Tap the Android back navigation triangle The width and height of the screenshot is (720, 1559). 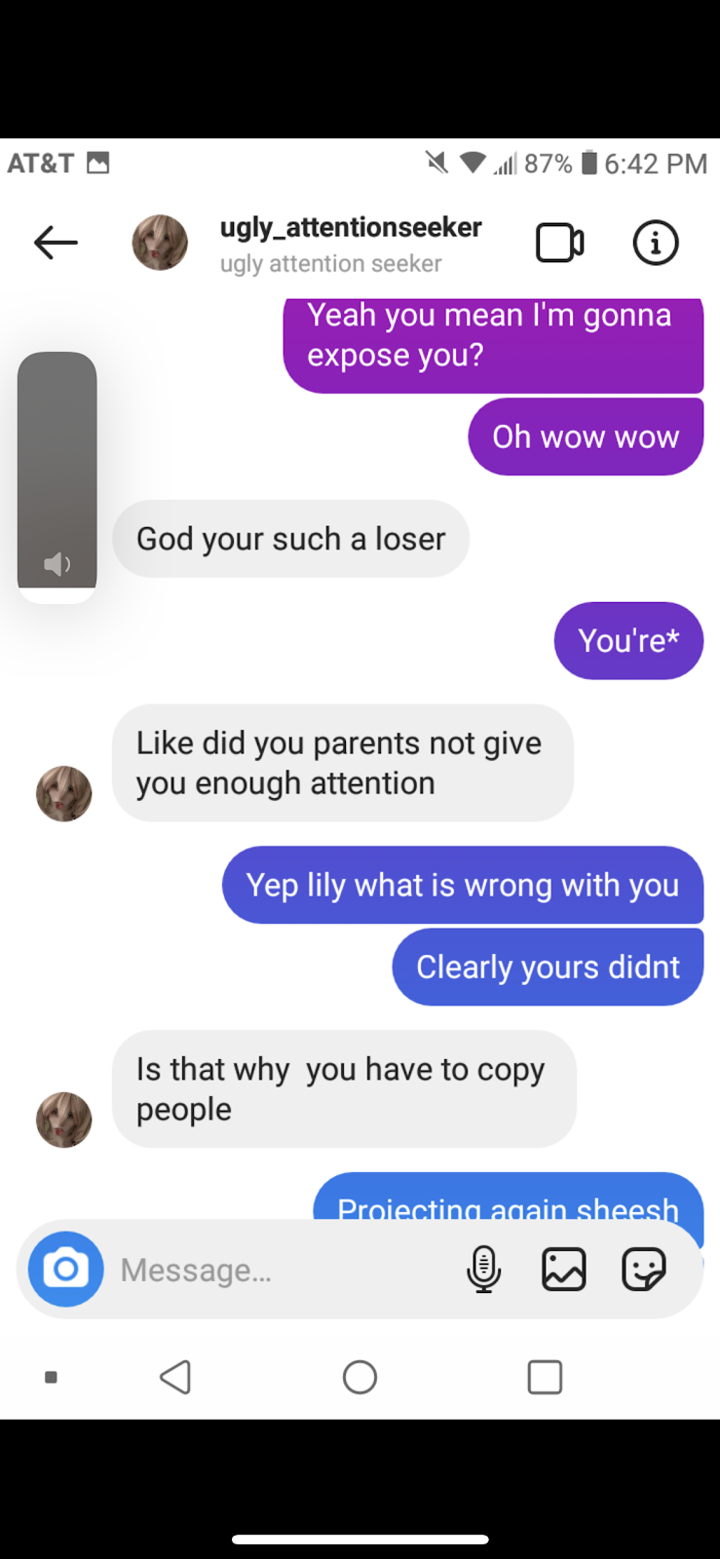tap(175, 1377)
